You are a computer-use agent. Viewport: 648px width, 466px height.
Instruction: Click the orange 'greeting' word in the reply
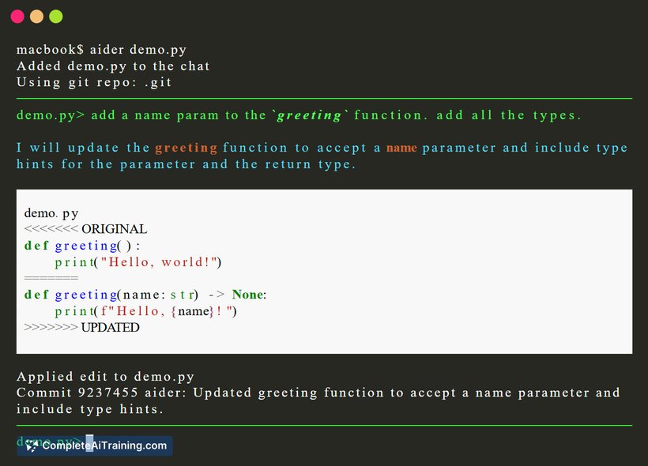pos(186,148)
